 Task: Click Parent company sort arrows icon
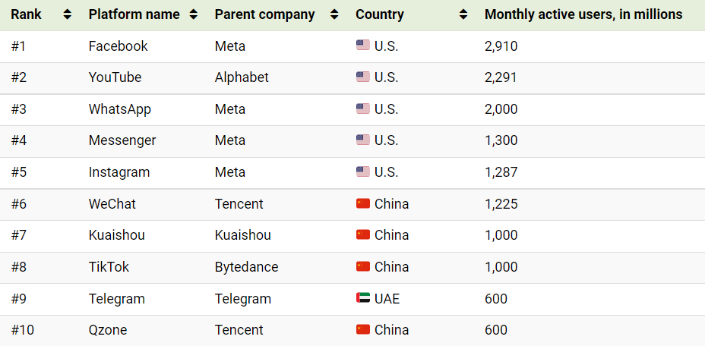[334, 15]
